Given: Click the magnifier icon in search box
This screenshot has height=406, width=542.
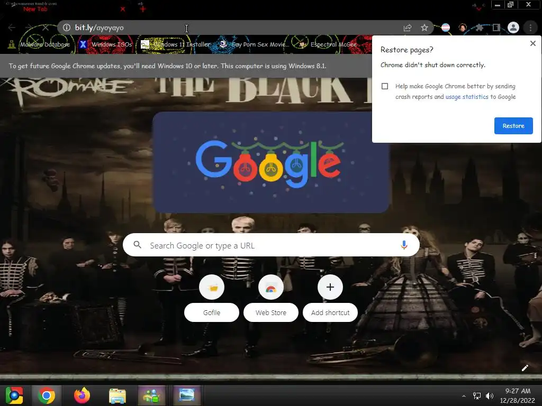Looking at the screenshot, I should [137, 245].
